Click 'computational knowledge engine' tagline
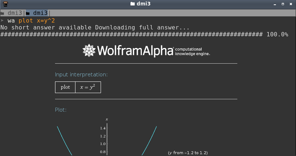The image size is (296, 156). [192, 51]
